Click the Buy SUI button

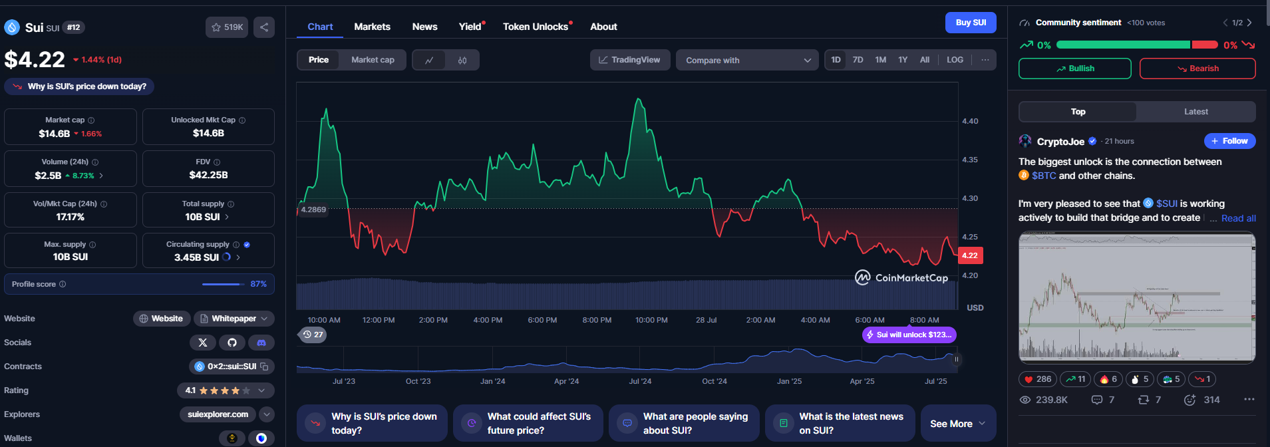point(971,23)
